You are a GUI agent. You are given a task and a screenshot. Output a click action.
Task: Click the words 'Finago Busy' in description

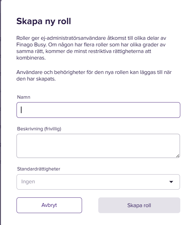coord(31,44)
